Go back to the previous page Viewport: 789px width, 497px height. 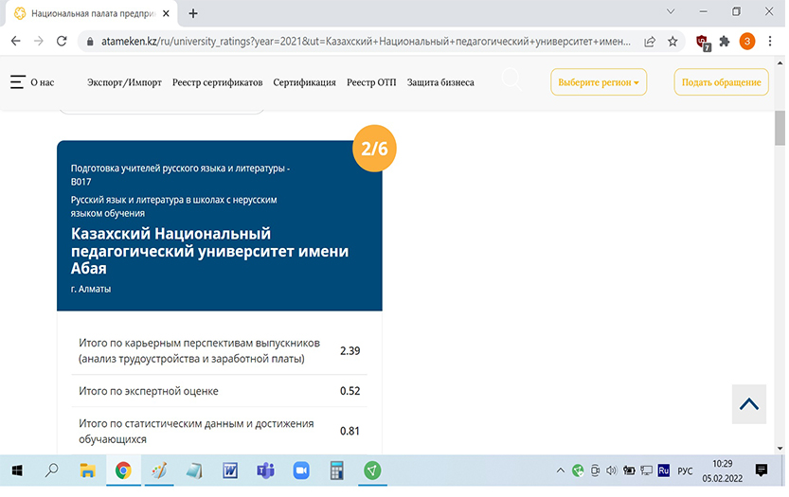15,42
